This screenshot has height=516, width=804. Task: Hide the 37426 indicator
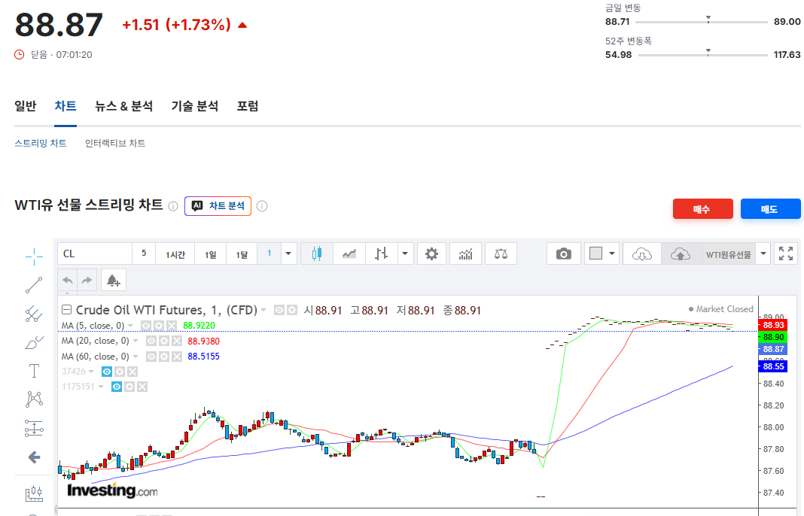click(107, 372)
